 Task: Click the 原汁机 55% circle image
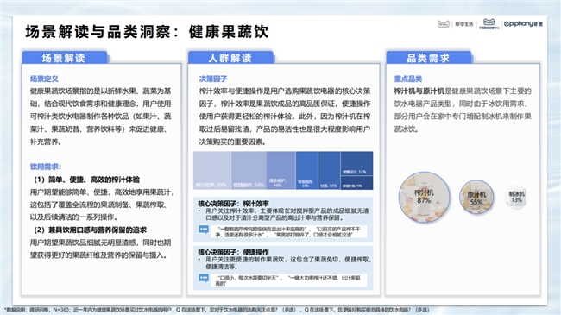click(x=476, y=198)
